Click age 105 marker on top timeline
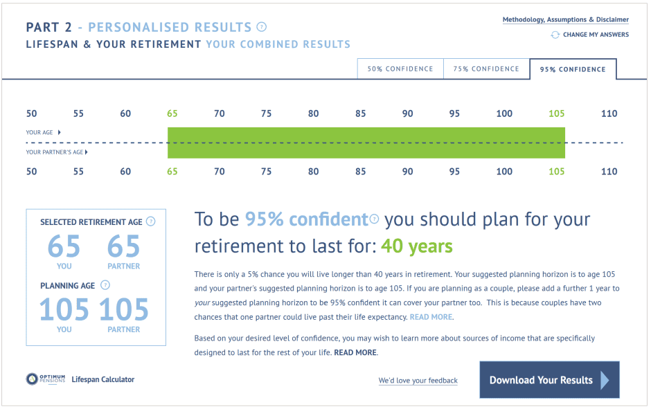 (556, 113)
